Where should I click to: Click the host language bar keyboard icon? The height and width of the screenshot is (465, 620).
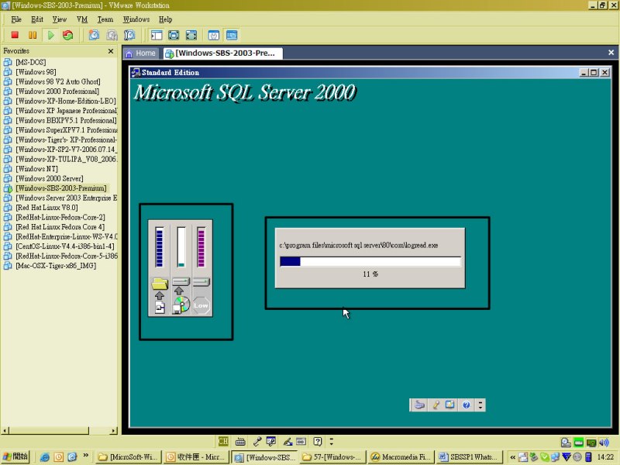pos(240,441)
